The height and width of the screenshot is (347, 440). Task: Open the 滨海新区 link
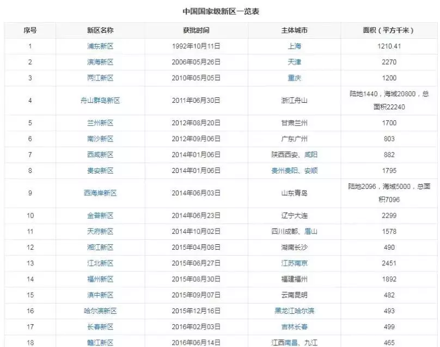coord(100,62)
